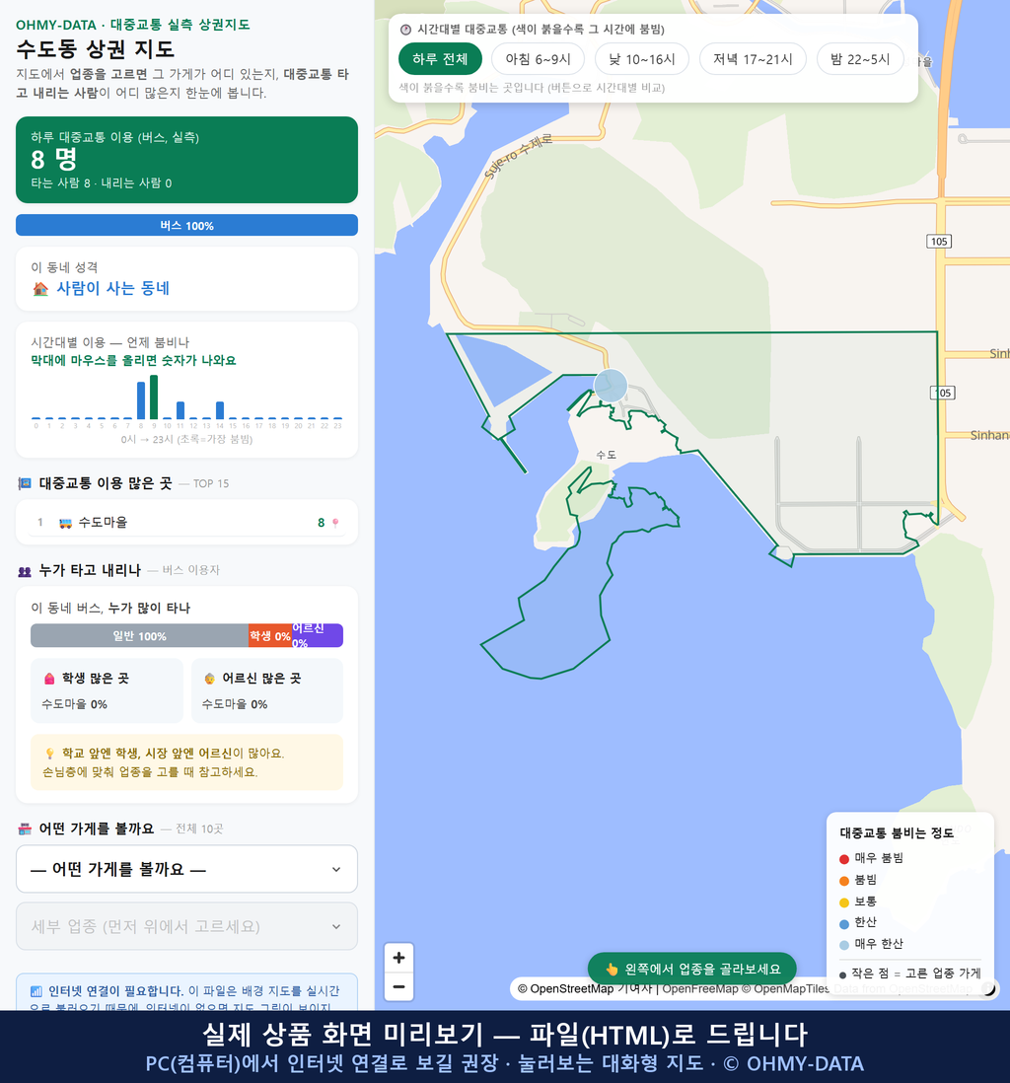Click the OpenMapTiles attribution link

coord(786,988)
